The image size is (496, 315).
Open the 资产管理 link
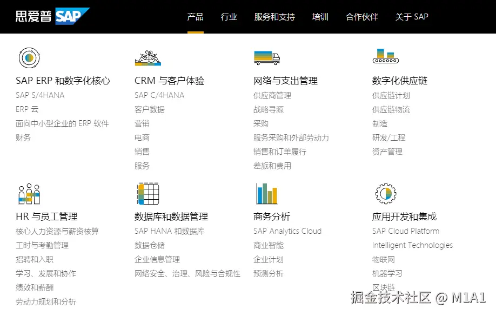tap(387, 152)
